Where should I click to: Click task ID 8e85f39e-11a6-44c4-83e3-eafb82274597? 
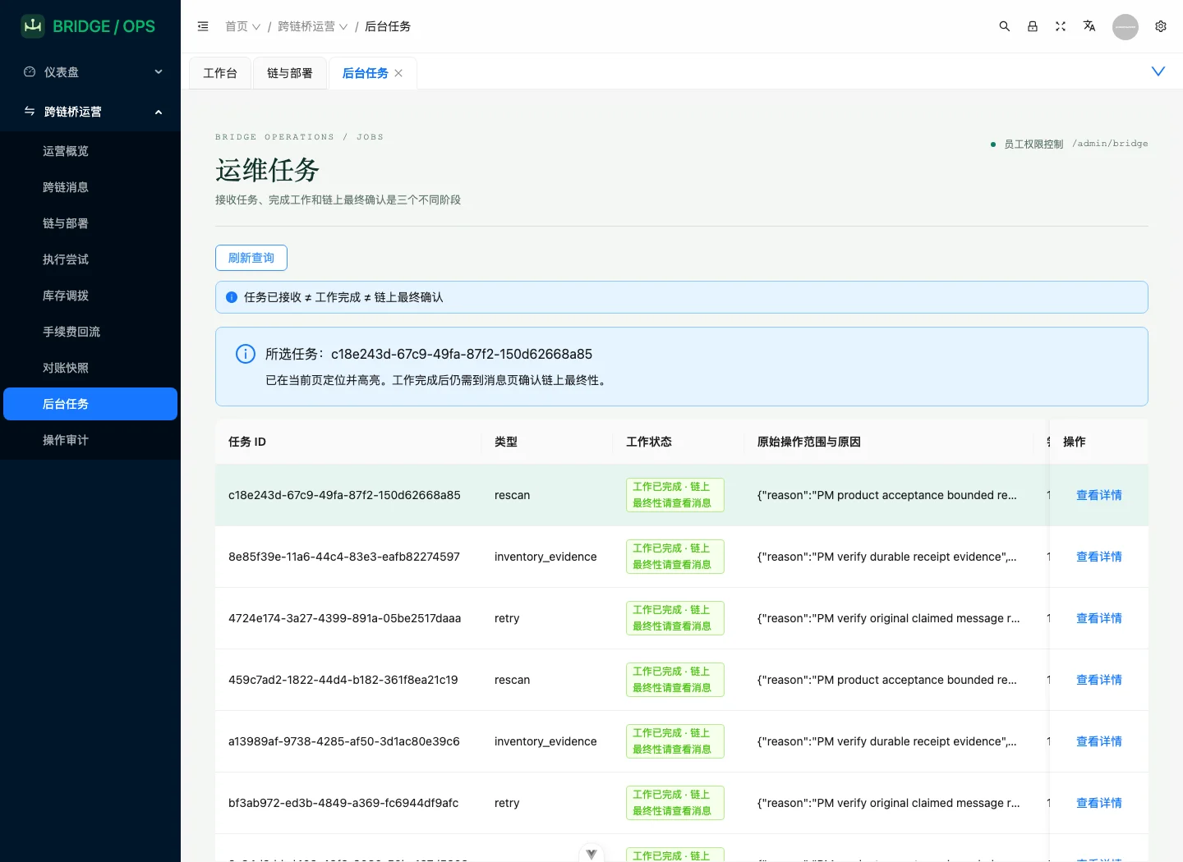(344, 557)
